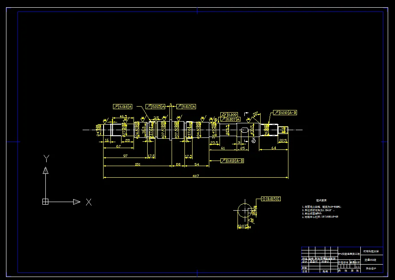Select the Ø30.5 diameter dimension text
The image size is (395, 280).
(x=252, y=130)
